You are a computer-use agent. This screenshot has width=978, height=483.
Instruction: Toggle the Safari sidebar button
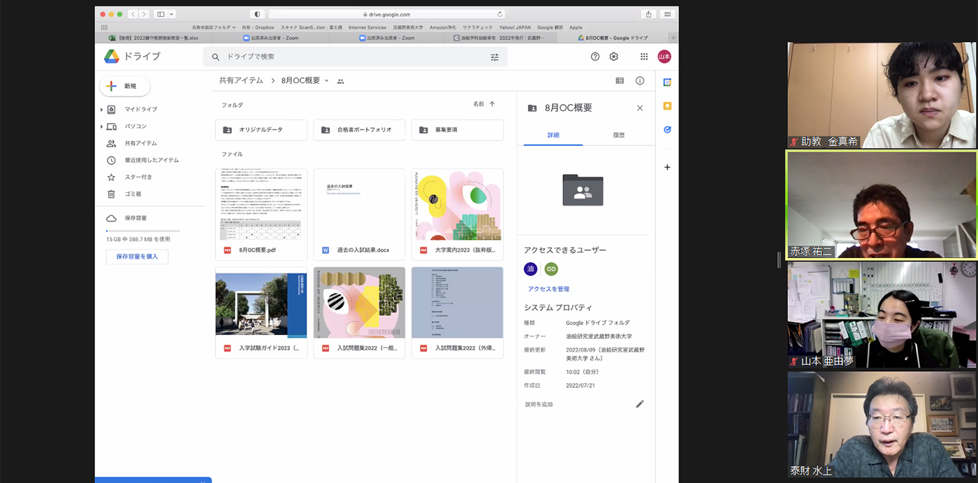[161, 14]
